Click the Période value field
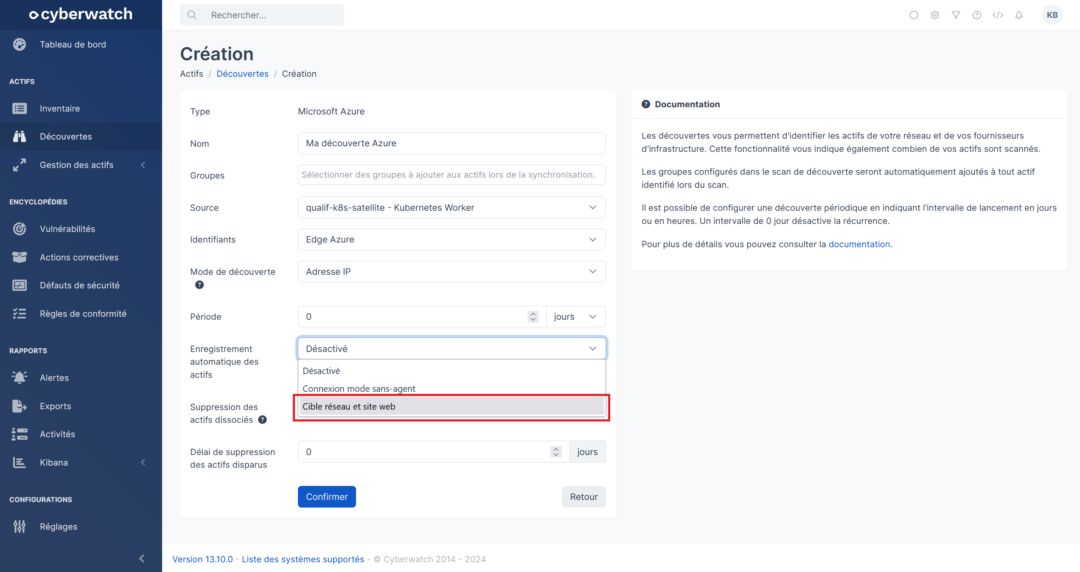The width and height of the screenshot is (1080, 572). click(422, 317)
